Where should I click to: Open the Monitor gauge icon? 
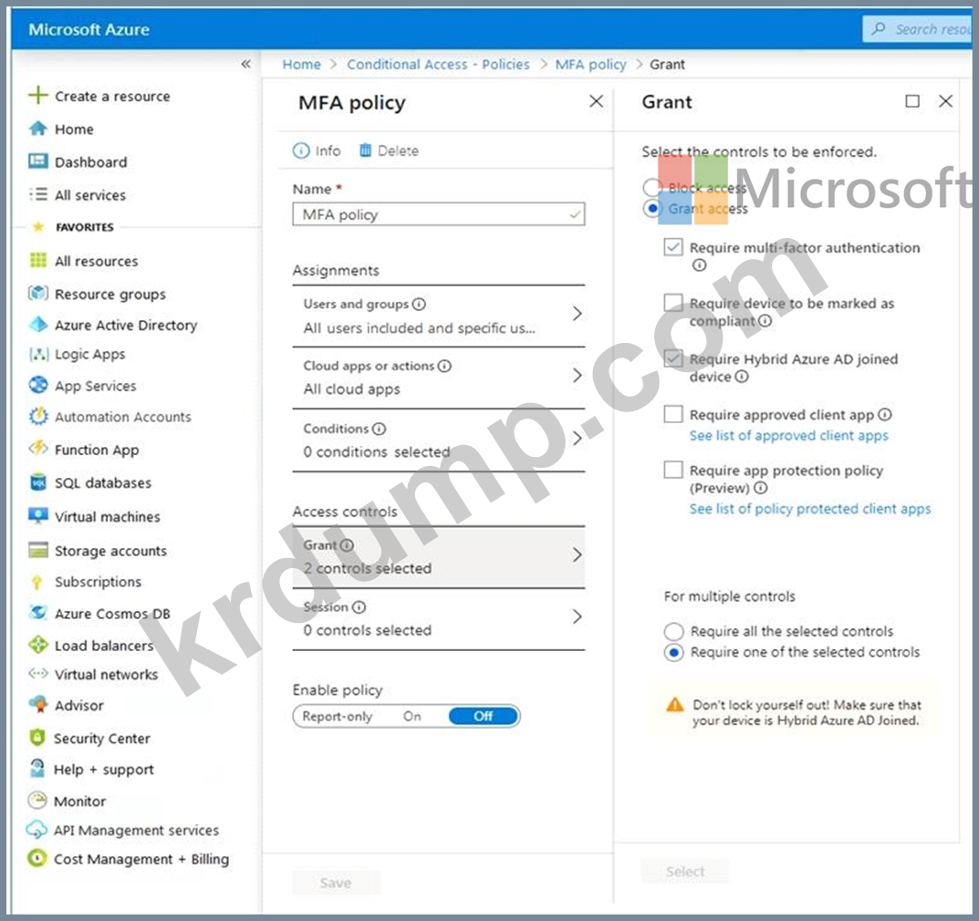pyautogui.click(x=37, y=800)
